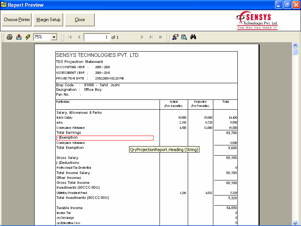Click the HRA row label

pyautogui.click(x=60, y=123)
